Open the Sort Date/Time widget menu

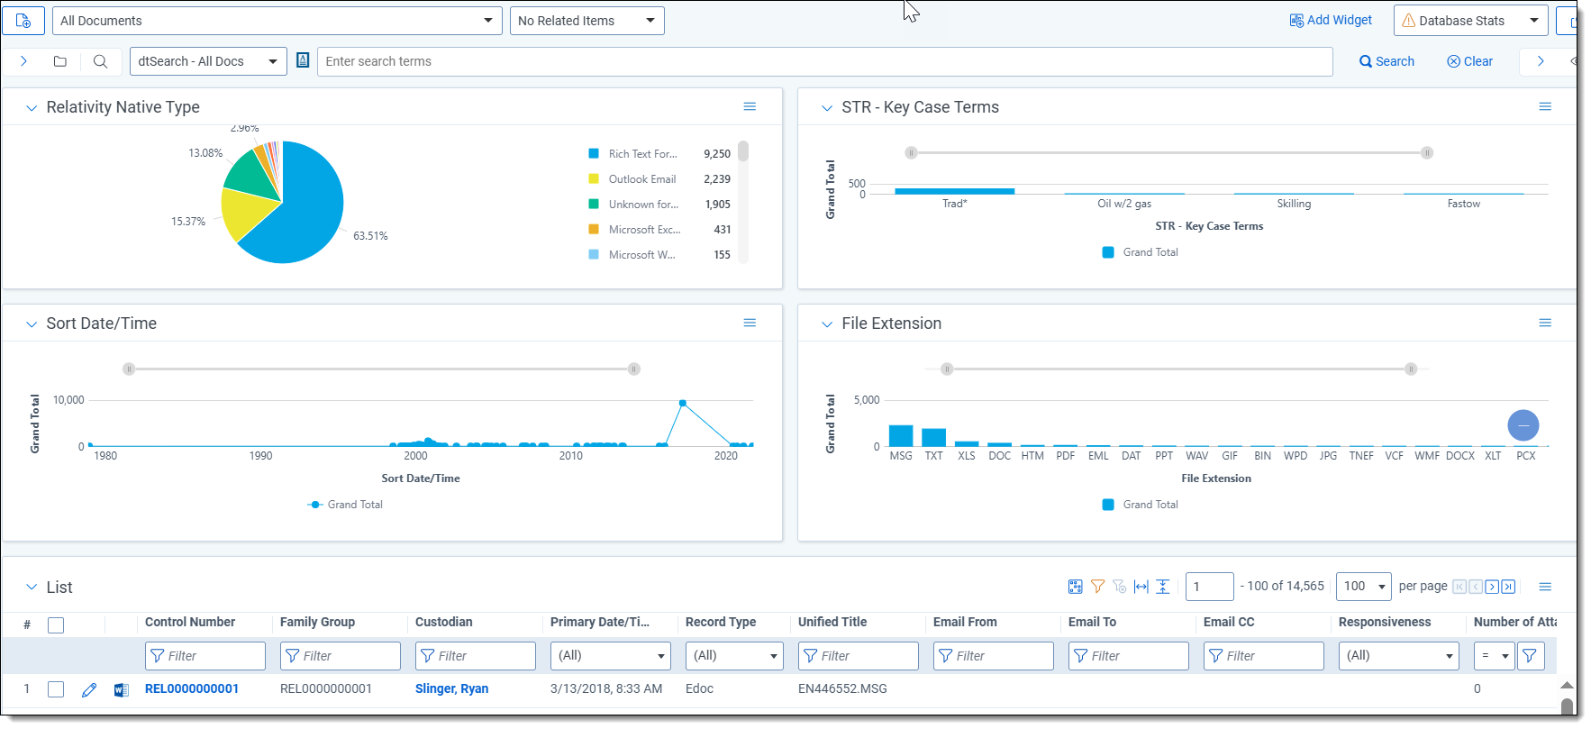pos(749,323)
